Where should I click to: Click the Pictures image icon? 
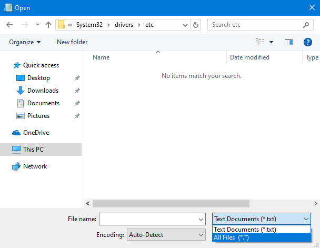pyautogui.click(x=20, y=116)
